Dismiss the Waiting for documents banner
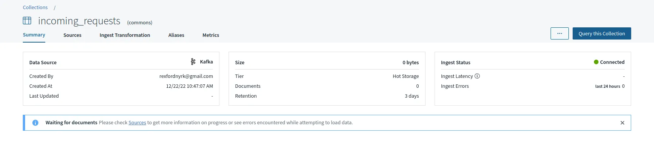 tap(622, 123)
